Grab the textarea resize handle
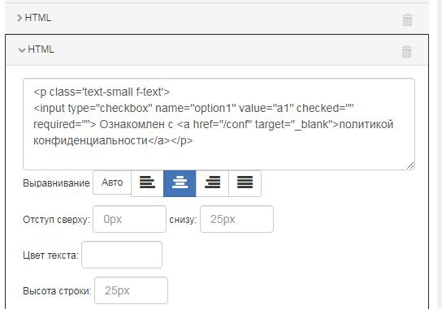 [410, 165]
